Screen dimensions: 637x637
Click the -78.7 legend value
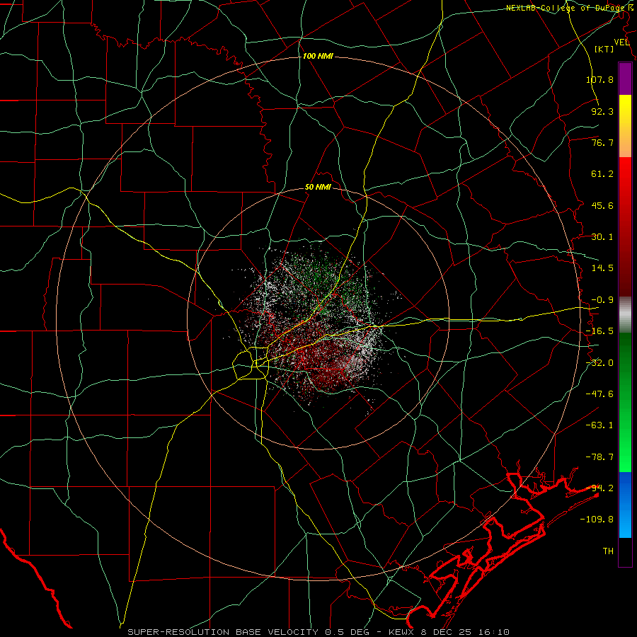(599, 457)
